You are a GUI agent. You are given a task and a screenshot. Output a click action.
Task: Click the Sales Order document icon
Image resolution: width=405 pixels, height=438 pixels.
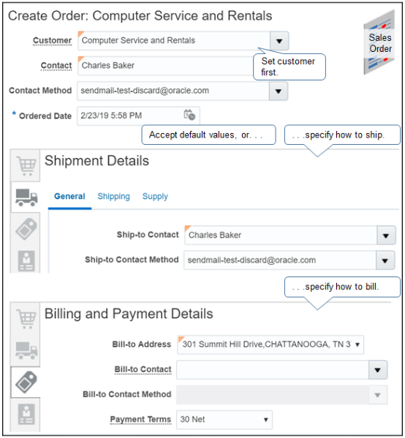(x=379, y=42)
